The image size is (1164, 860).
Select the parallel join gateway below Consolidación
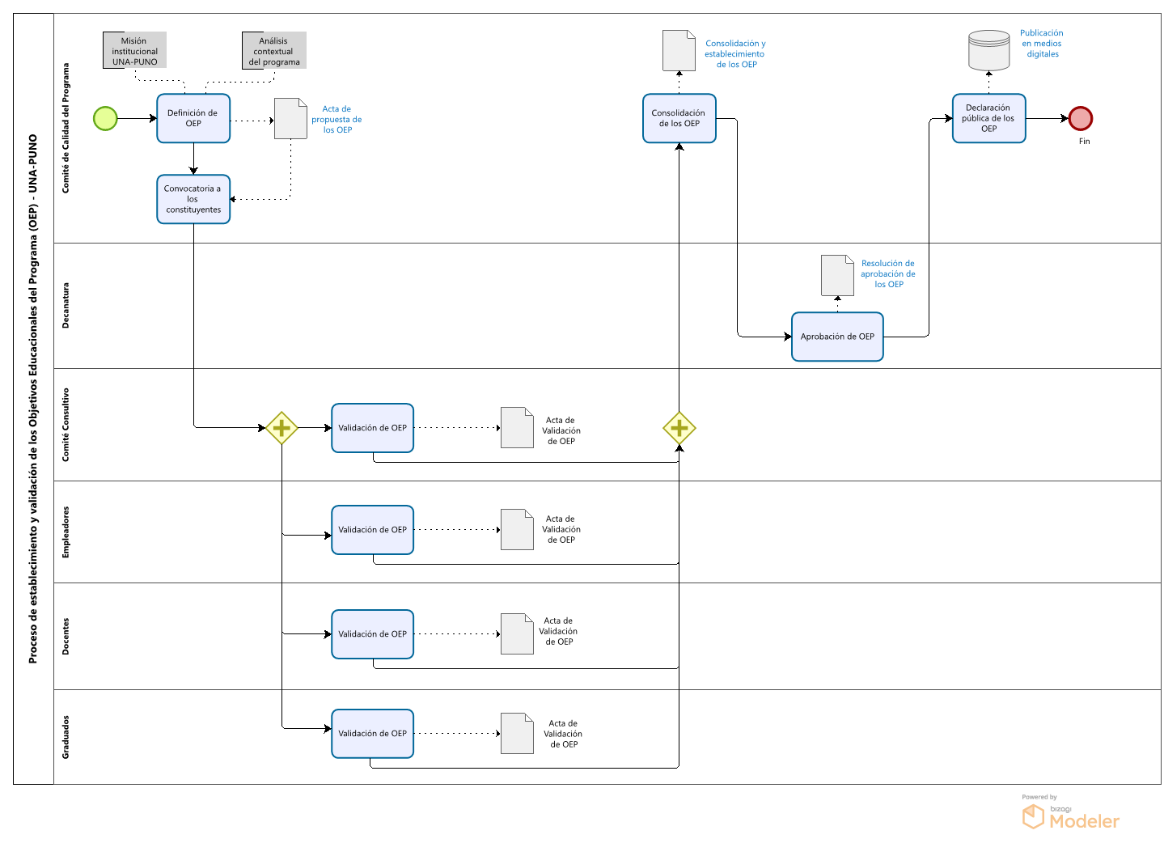(x=679, y=428)
